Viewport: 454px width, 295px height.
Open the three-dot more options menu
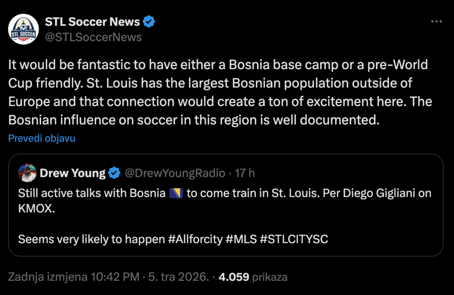click(x=436, y=22)
